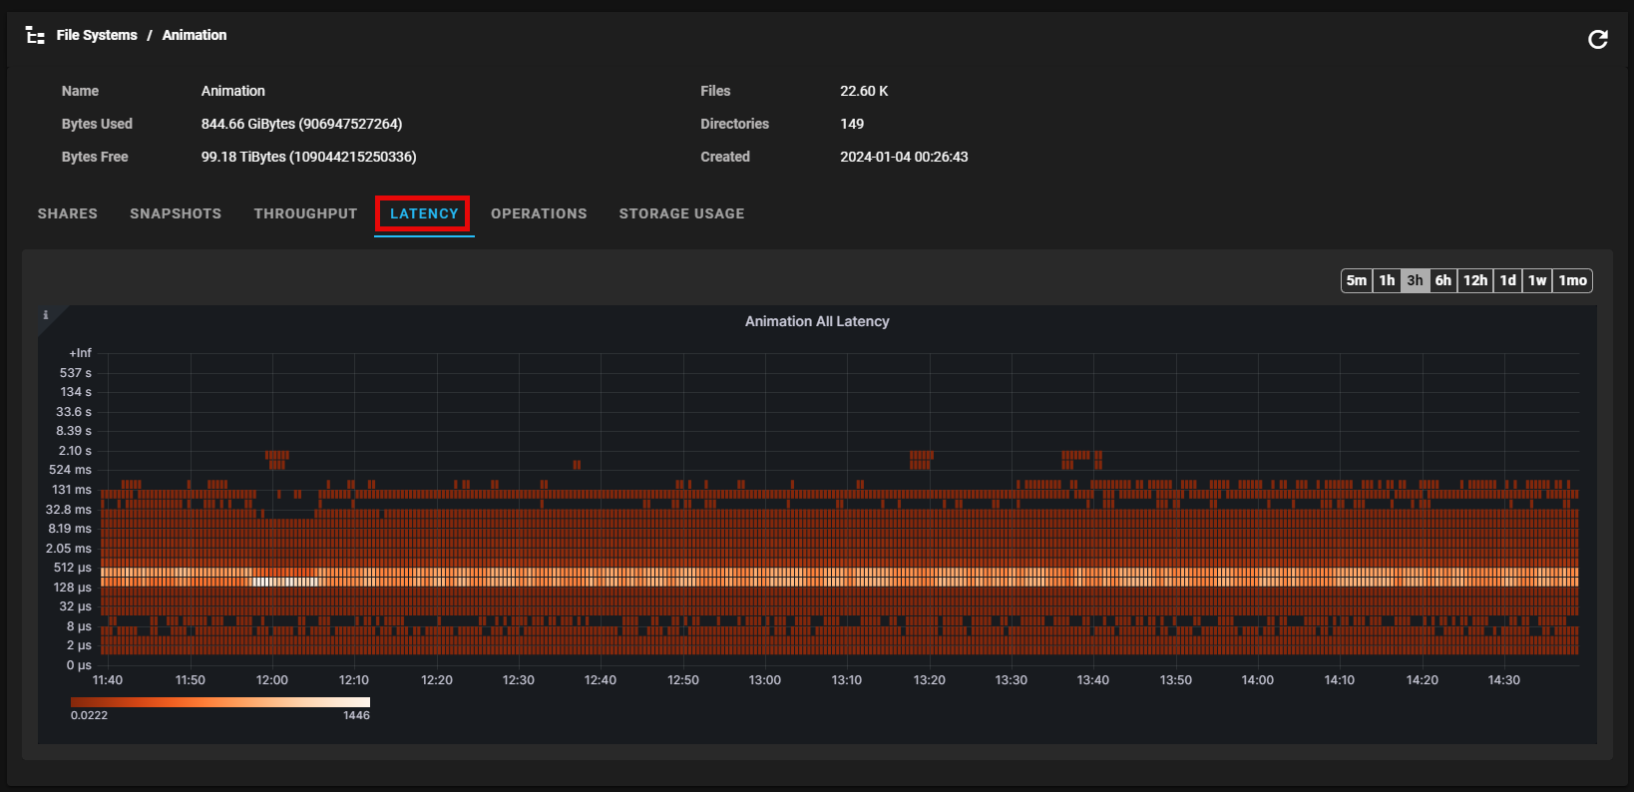Image resolution: width=1634 pixels, height=792 pixels.
Task: Click the 12:00 time axis label
Action: [x=271, y=680]
